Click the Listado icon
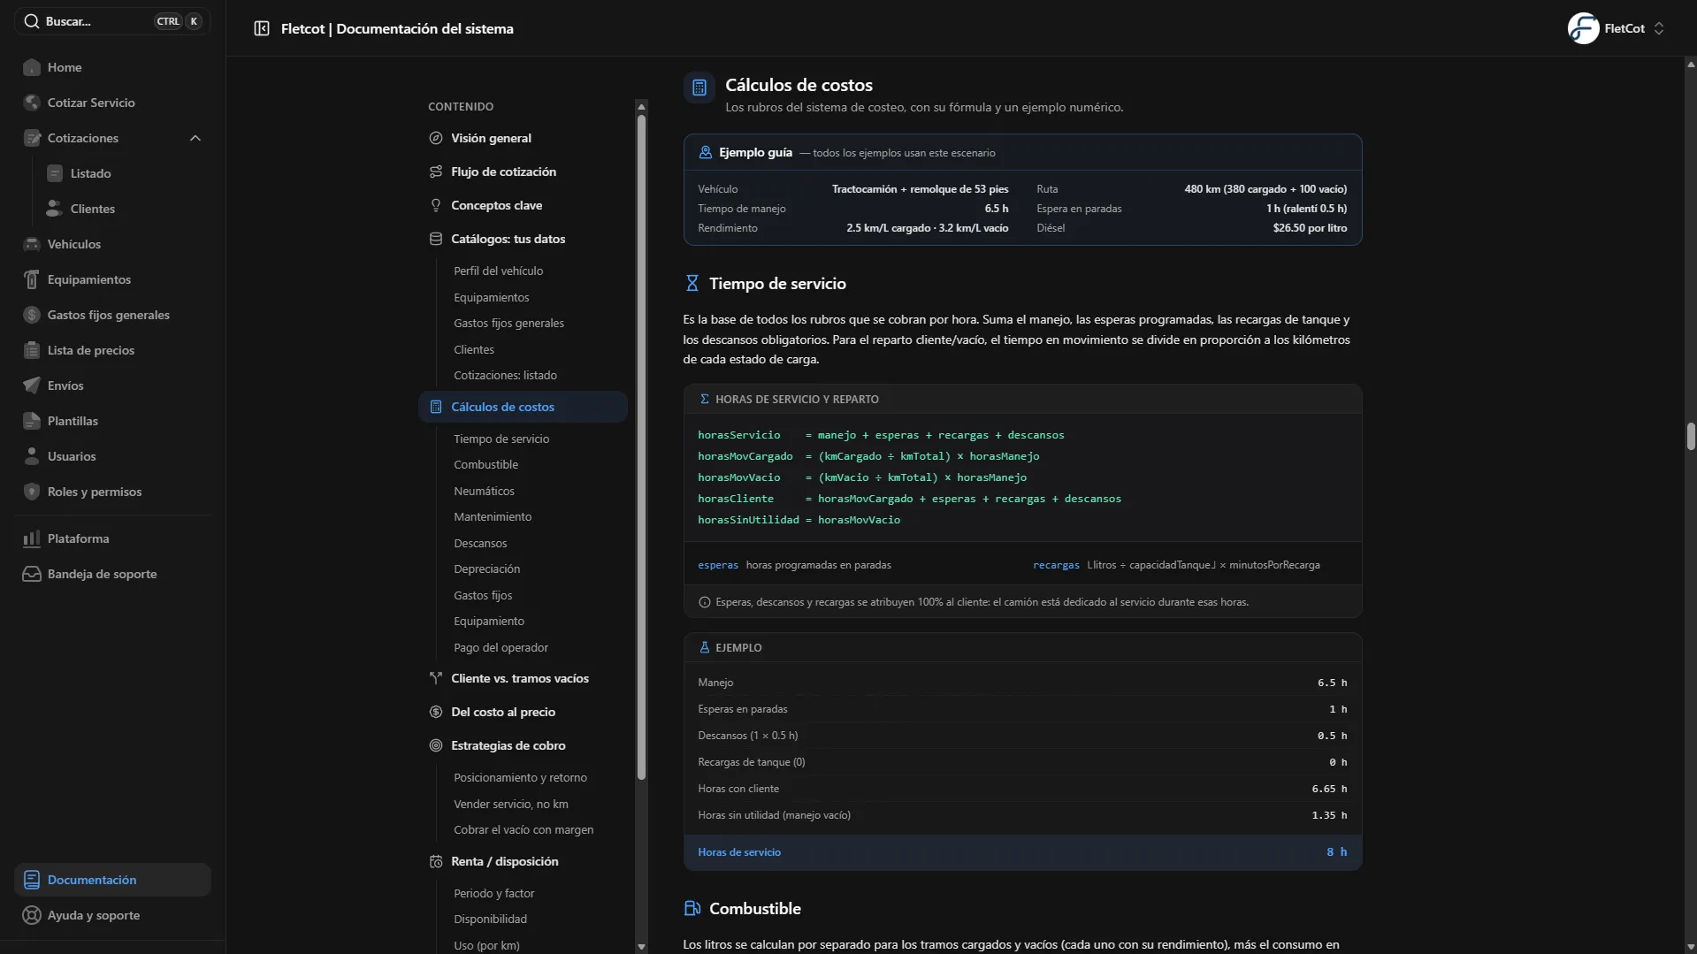The height and width of the screenshot is (954, 1697). pyautogui.click(x=55, y=173)
